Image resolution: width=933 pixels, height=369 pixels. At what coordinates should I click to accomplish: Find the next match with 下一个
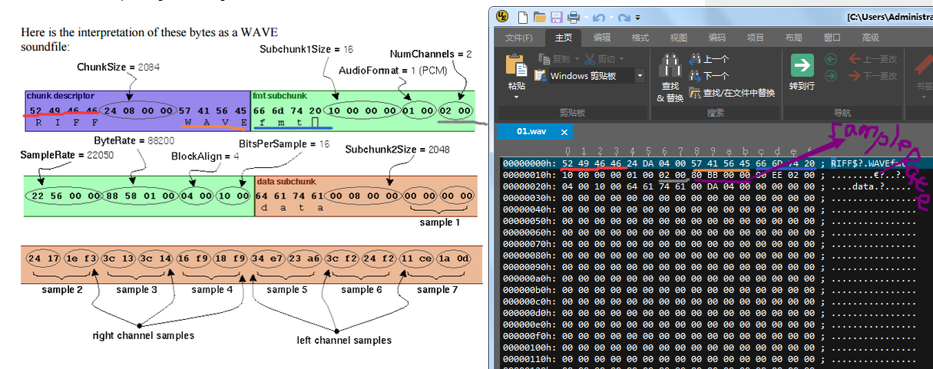coord(709,76)
